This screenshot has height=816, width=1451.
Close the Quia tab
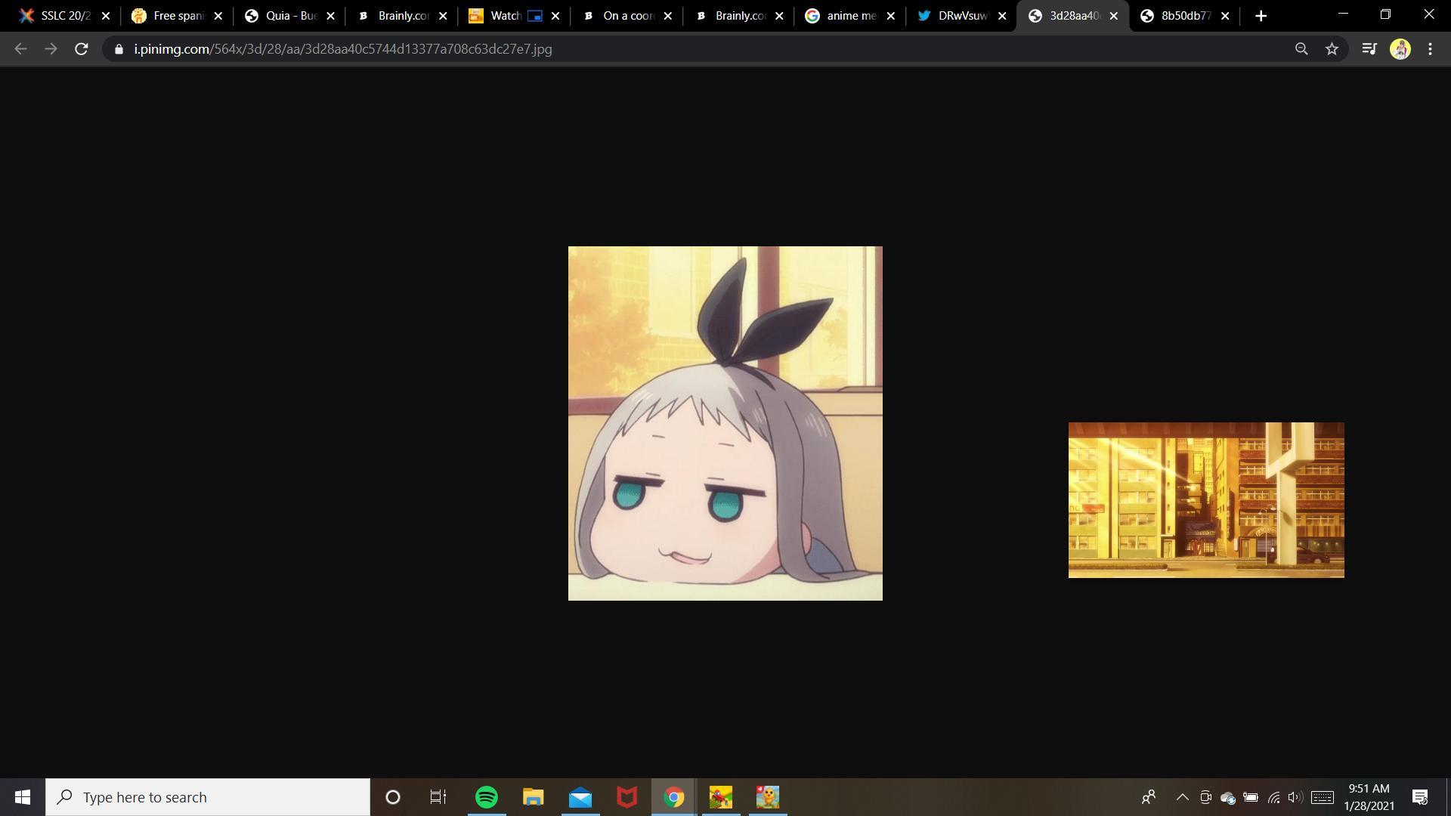click(x=330, y=16)
